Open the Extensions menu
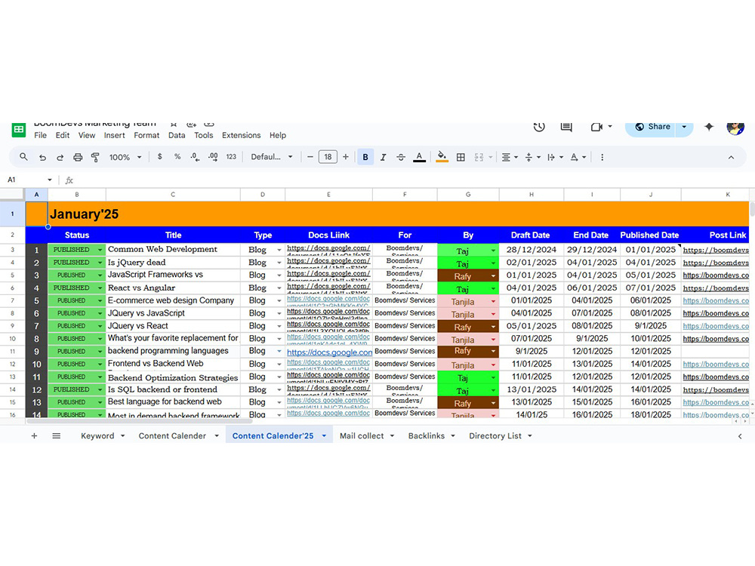 pos(242,135)
